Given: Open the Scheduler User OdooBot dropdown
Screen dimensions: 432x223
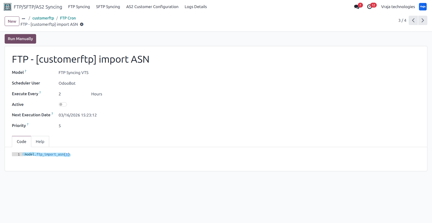Looking at the screenshot, I should click(67, 83).
